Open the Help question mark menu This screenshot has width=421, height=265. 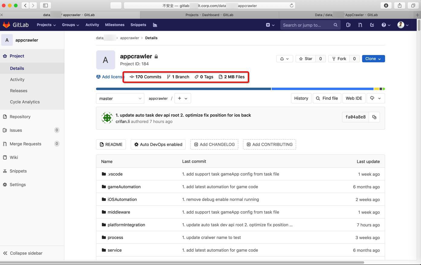click(x=386, y=25)
